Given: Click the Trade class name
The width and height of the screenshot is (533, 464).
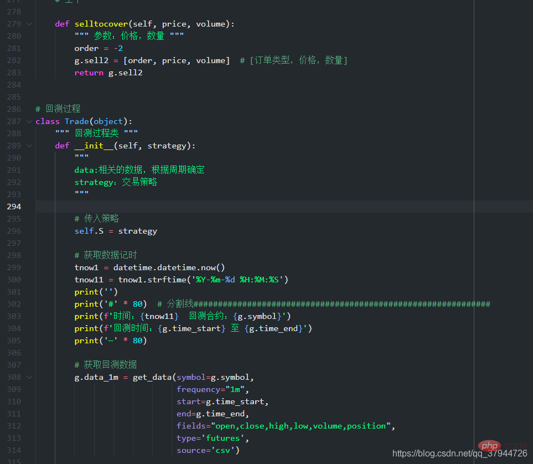Looking at the screenshot, I should click(x=77, y=121).
